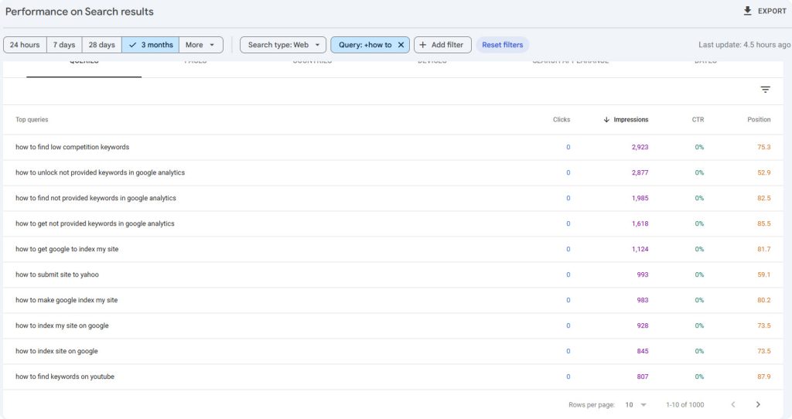Click the Top queries column header
The image size is (792, 419).
(x=32, y=120)
